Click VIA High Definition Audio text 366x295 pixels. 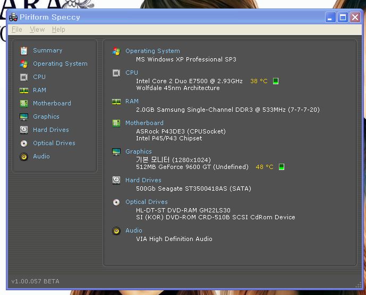(x=174, y=239)
